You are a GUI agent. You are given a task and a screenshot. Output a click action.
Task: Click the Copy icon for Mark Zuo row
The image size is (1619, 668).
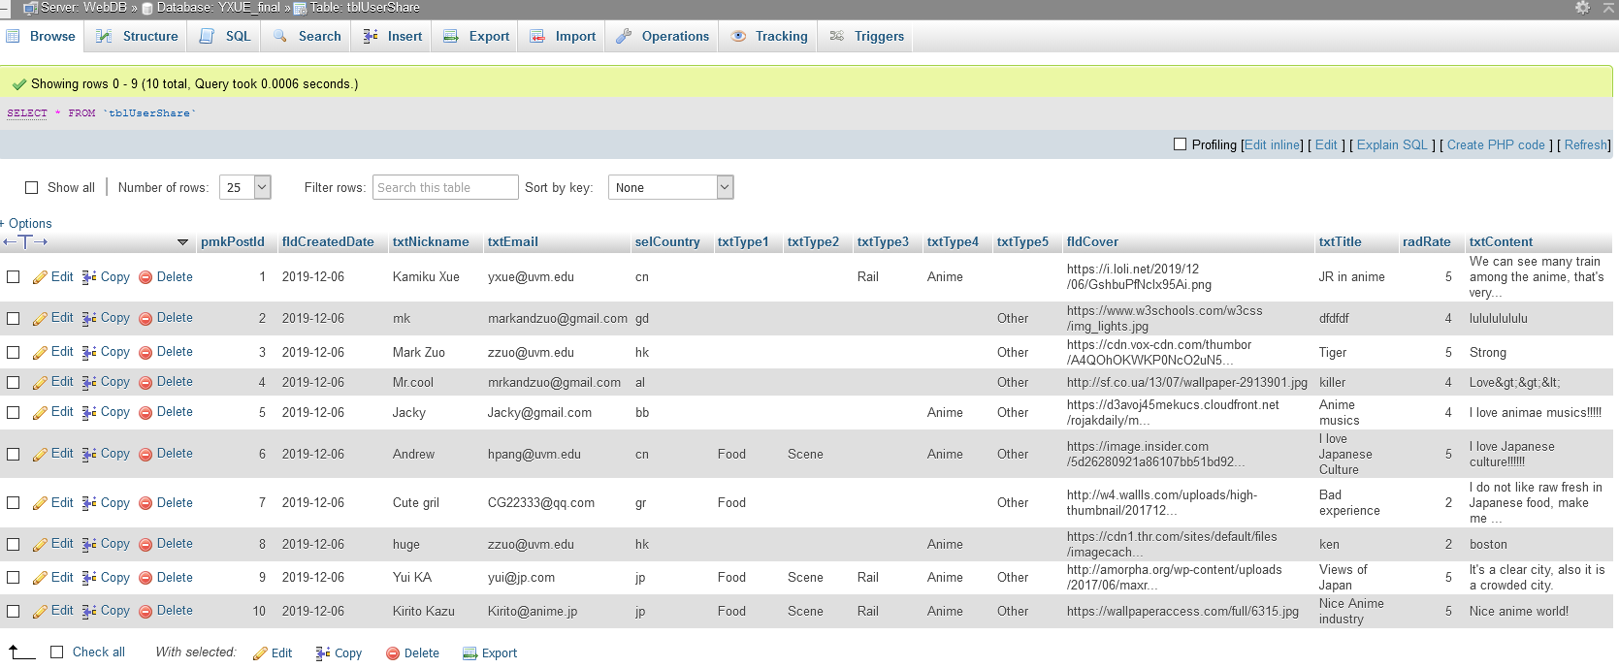(89, 352)
